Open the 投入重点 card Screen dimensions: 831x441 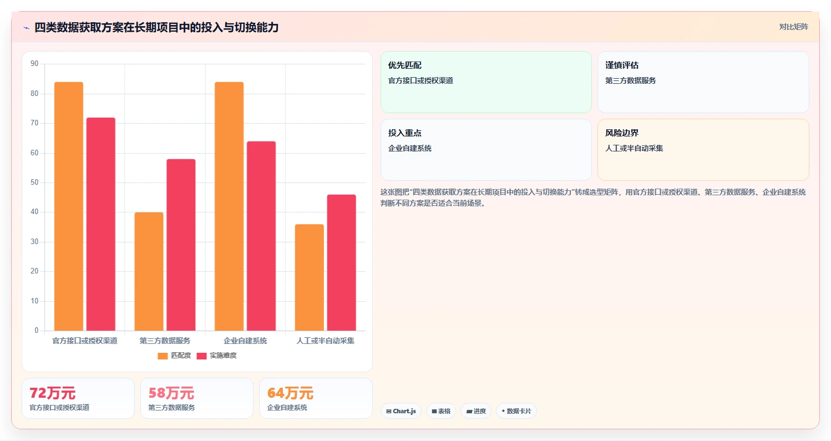pyautogui.click(x=486, y=150)
